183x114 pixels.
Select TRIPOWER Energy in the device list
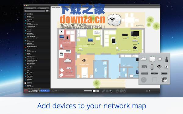tap(37, 61)
